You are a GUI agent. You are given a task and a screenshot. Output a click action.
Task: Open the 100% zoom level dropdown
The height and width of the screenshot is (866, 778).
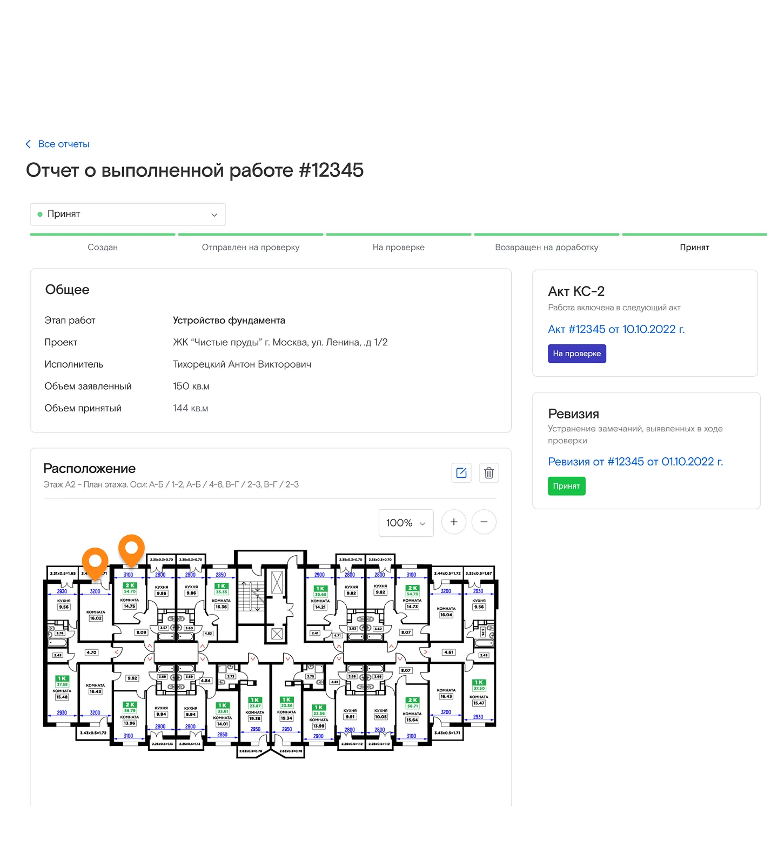pos(406,523)
